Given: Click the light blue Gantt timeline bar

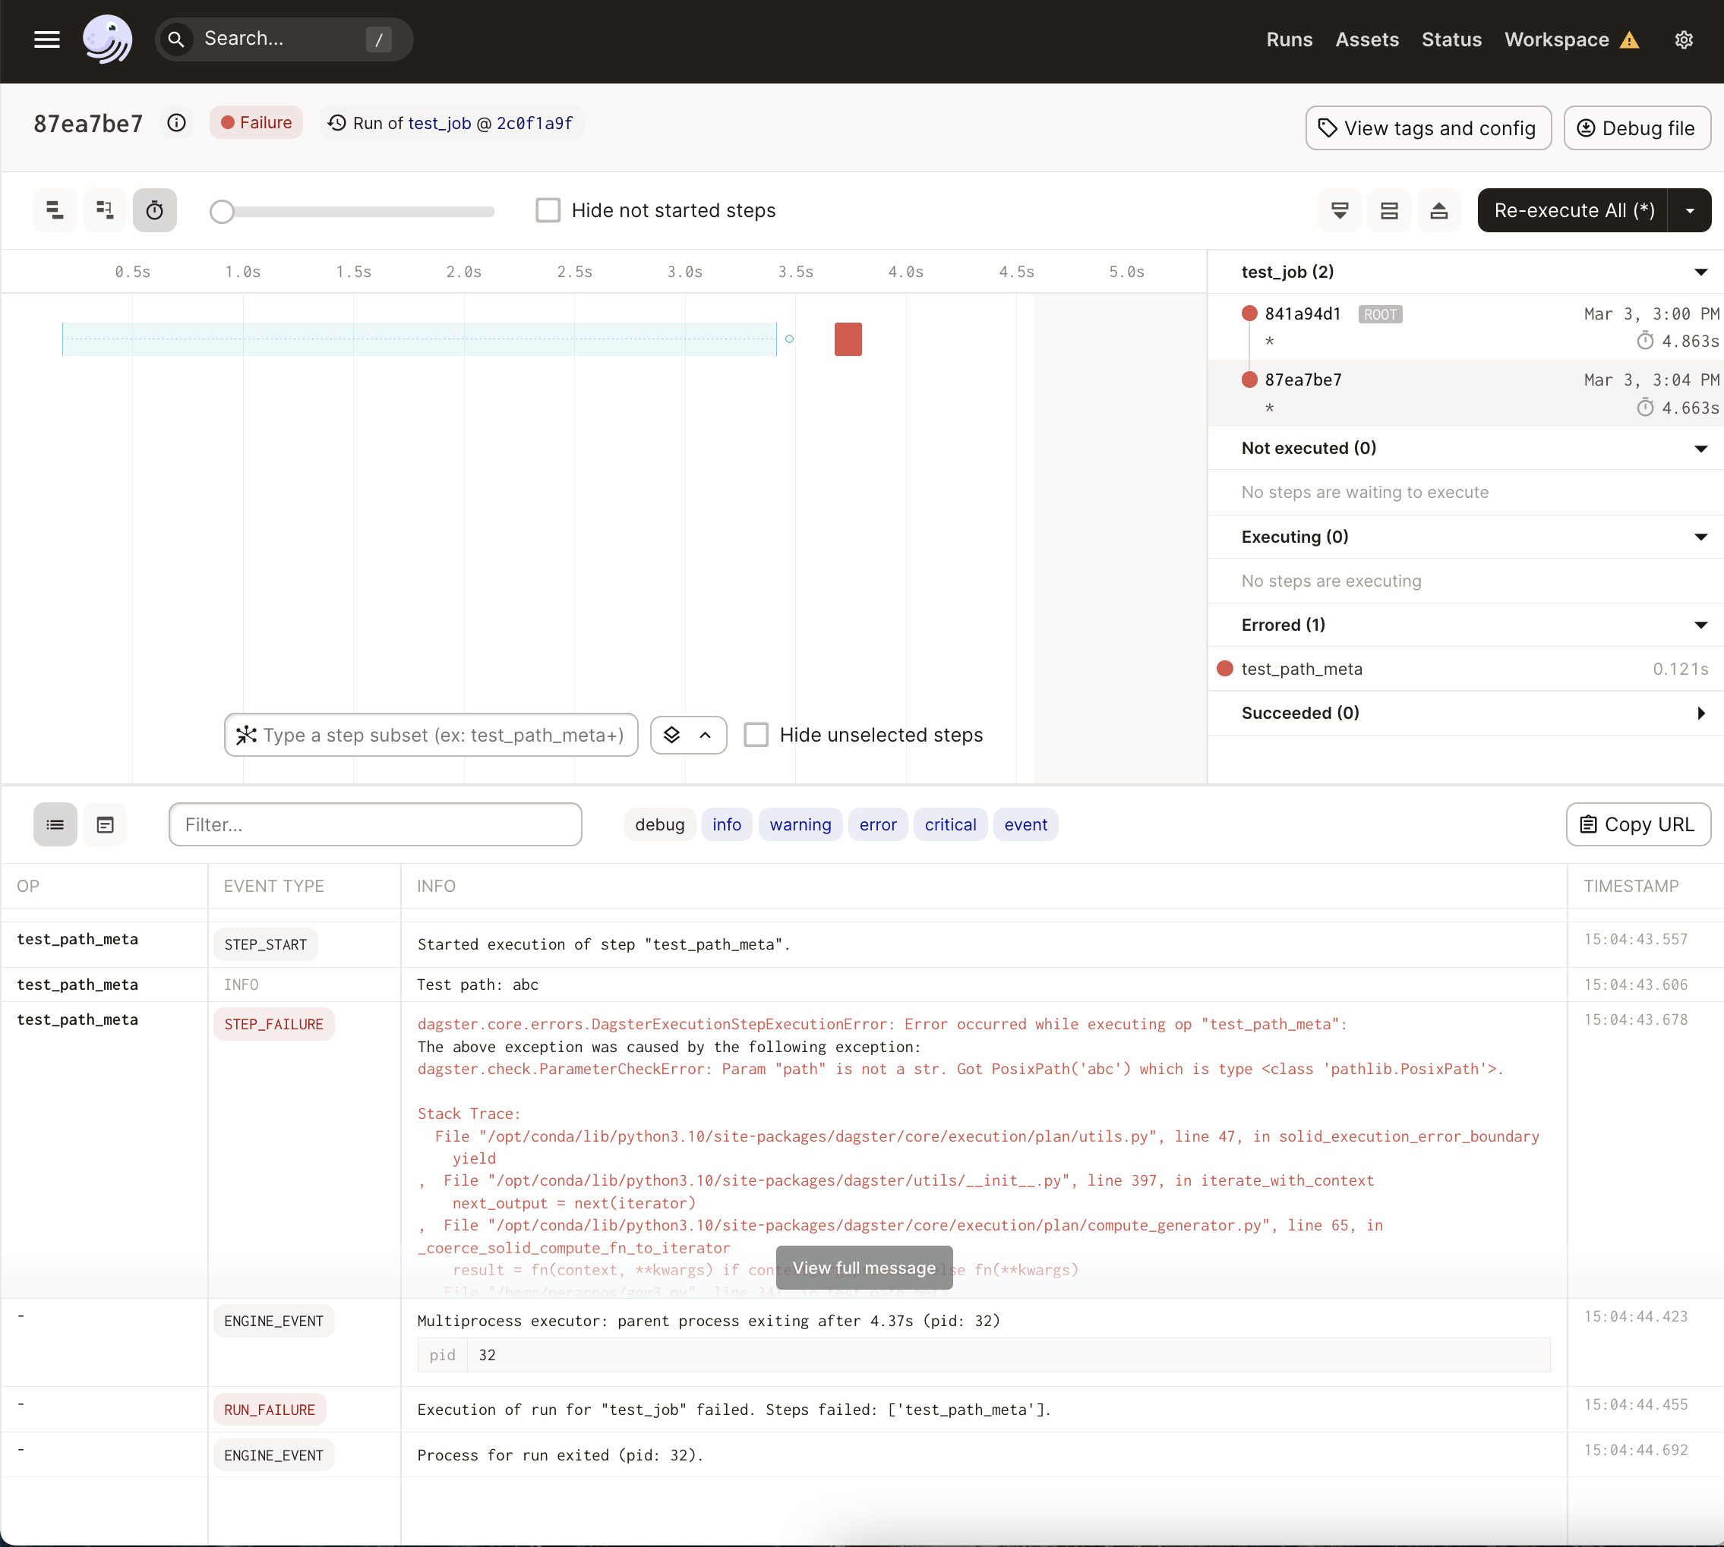Looking at the screenshot, I should [x=419, y=339].
